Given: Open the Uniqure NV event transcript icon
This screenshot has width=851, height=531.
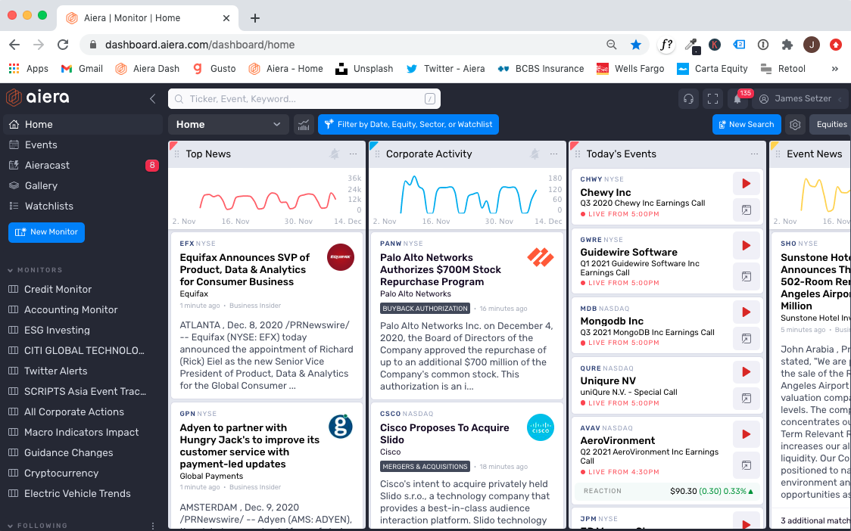Looking at the screenshot, I should [747, 398].
